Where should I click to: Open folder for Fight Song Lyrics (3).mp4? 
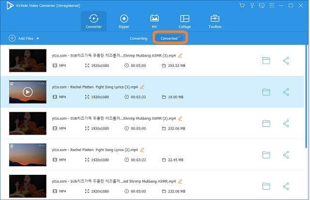coord(266,92)
